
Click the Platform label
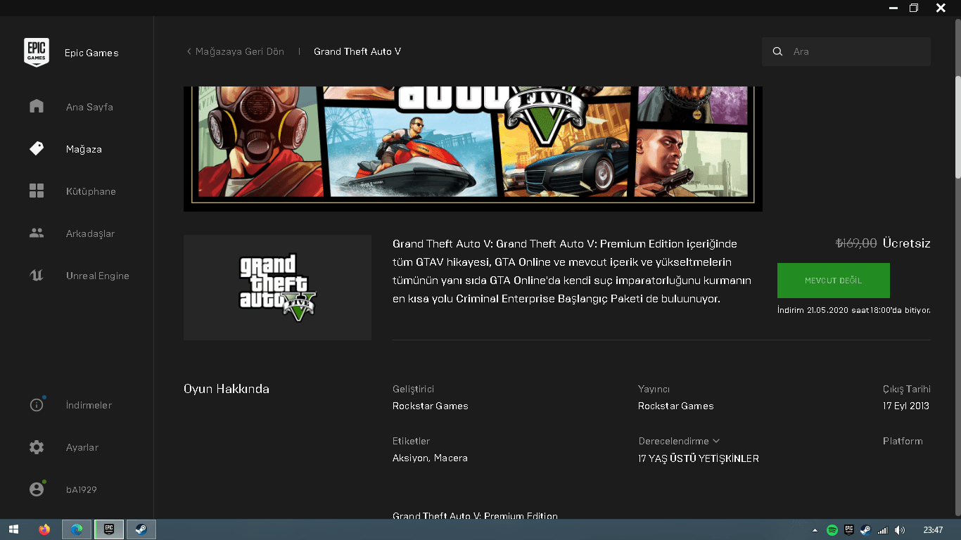(x=903, y=441)
